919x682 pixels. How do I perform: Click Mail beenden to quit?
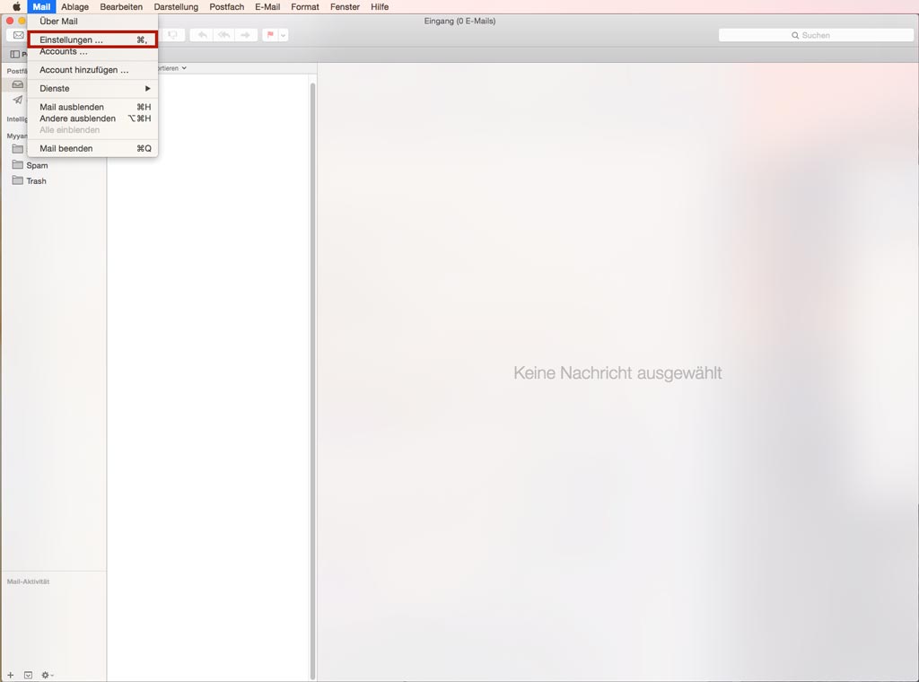66,148
